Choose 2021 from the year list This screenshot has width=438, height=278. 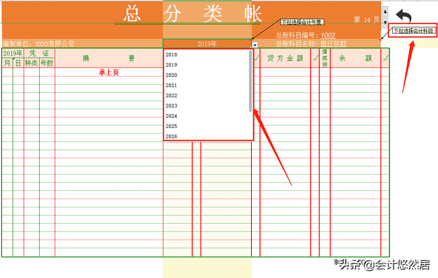coord(171,85)
